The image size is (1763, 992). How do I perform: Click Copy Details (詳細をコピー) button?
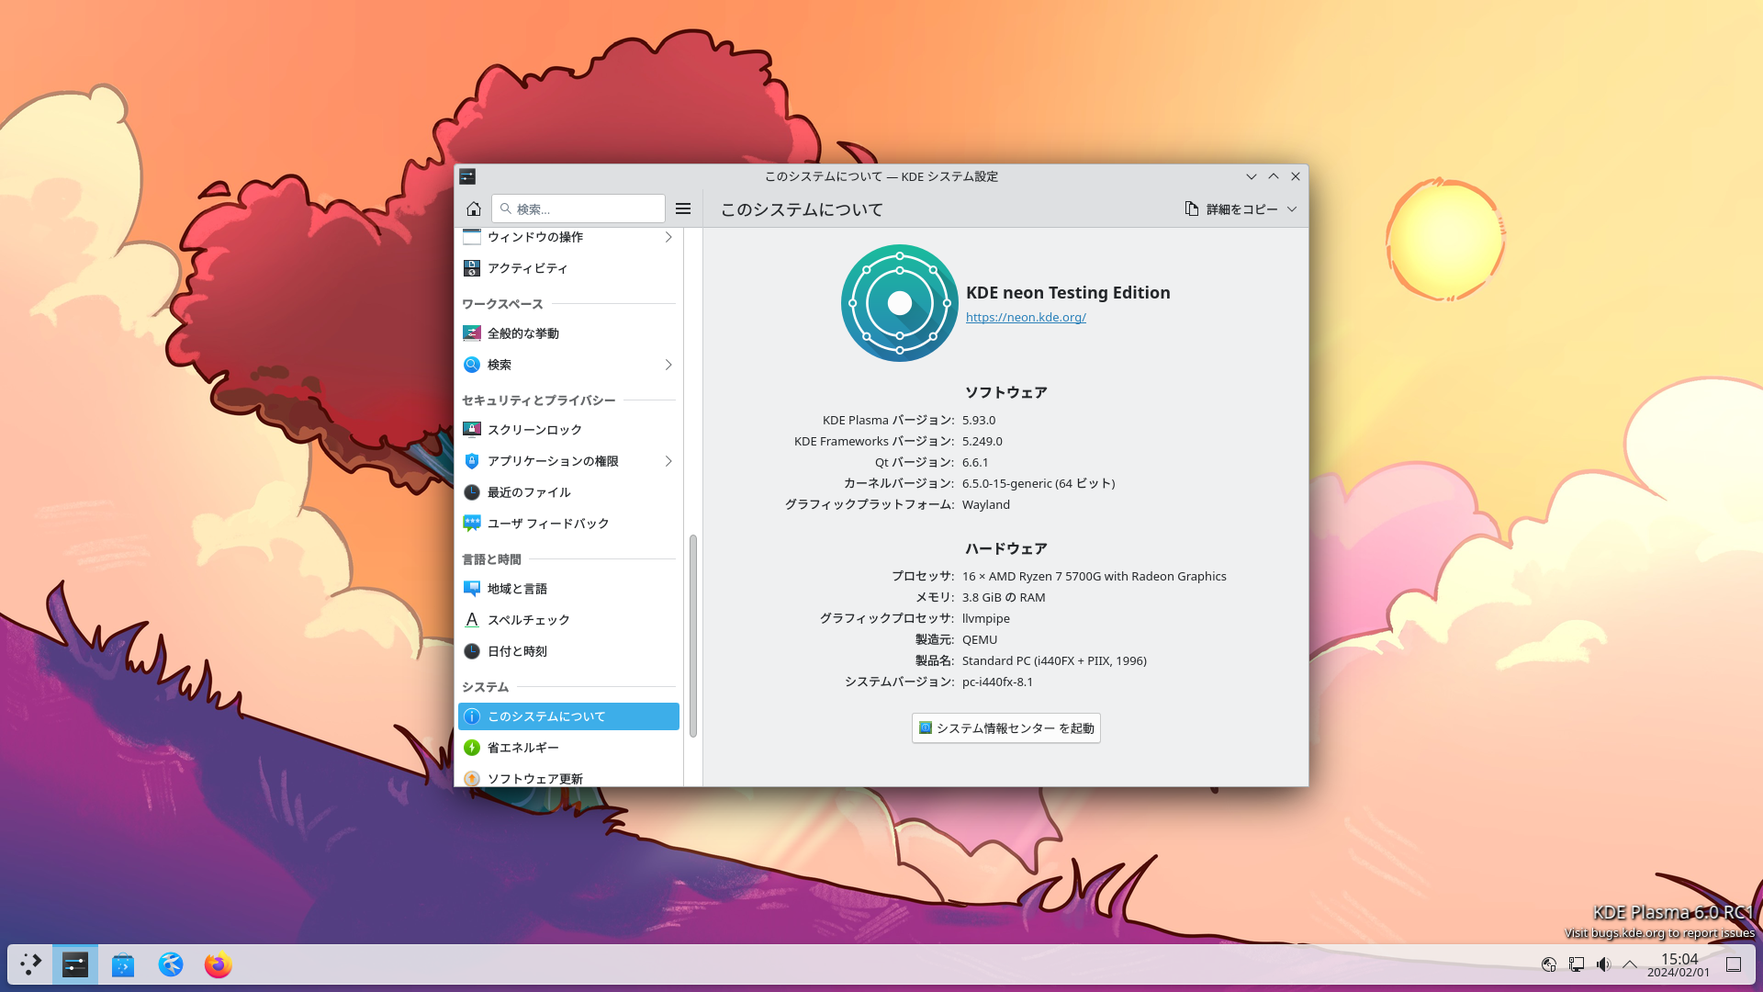(x=1231, y=209)
